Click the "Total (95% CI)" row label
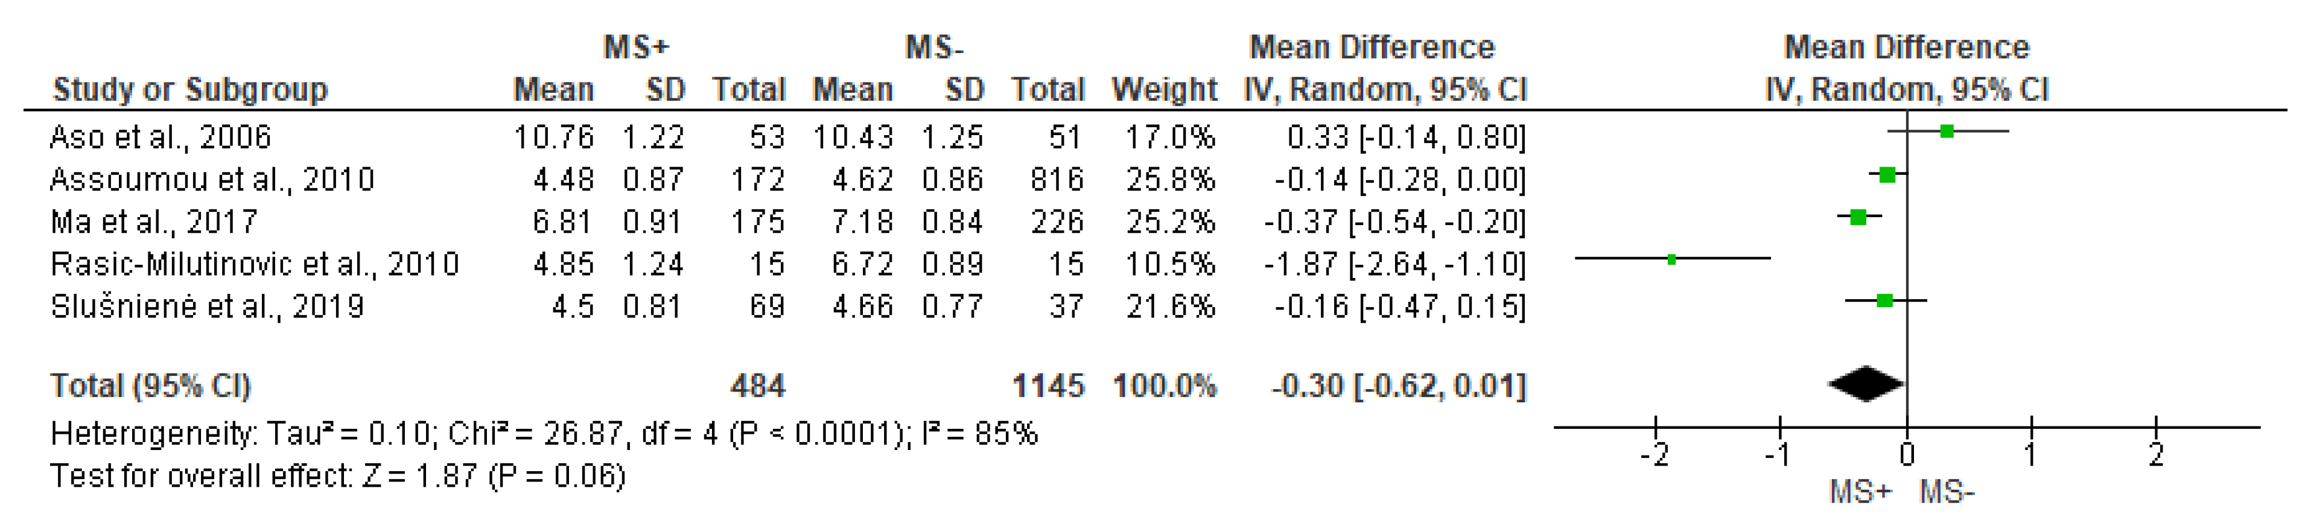 [150, 385]
